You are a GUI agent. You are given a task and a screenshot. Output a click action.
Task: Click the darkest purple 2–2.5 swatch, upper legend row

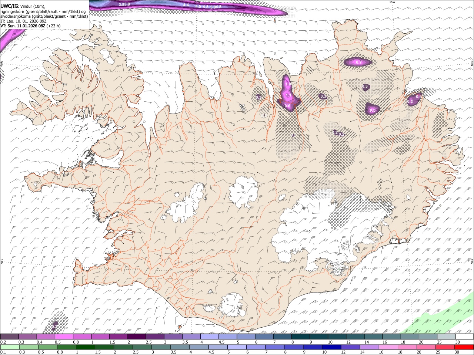(136, 337)
